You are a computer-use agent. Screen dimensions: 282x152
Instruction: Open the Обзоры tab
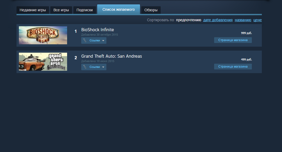[x=151, y=10]
